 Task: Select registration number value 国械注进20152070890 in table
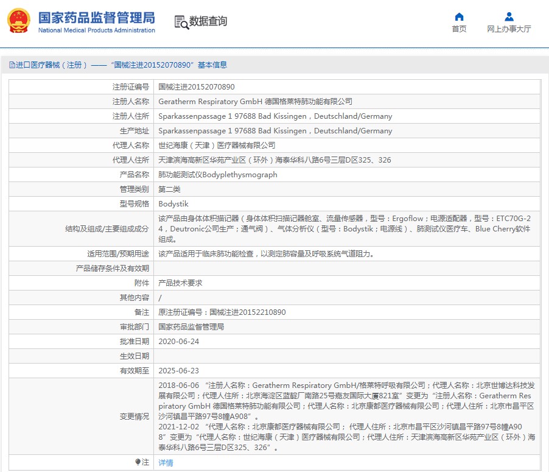tap(197, 87)
